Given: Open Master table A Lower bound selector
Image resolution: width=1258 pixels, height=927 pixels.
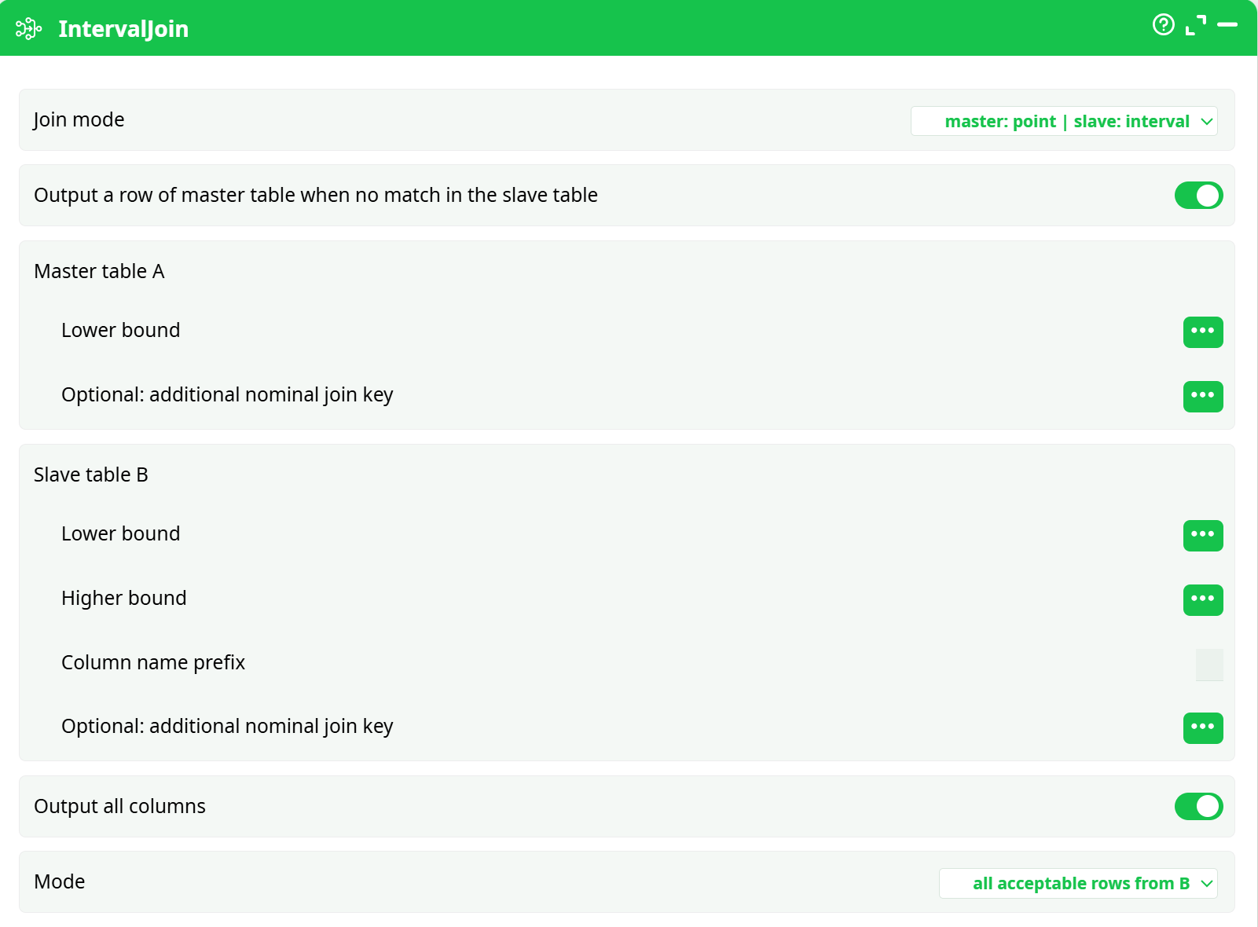Looking at the screenshot, I should pos(1203,332).
